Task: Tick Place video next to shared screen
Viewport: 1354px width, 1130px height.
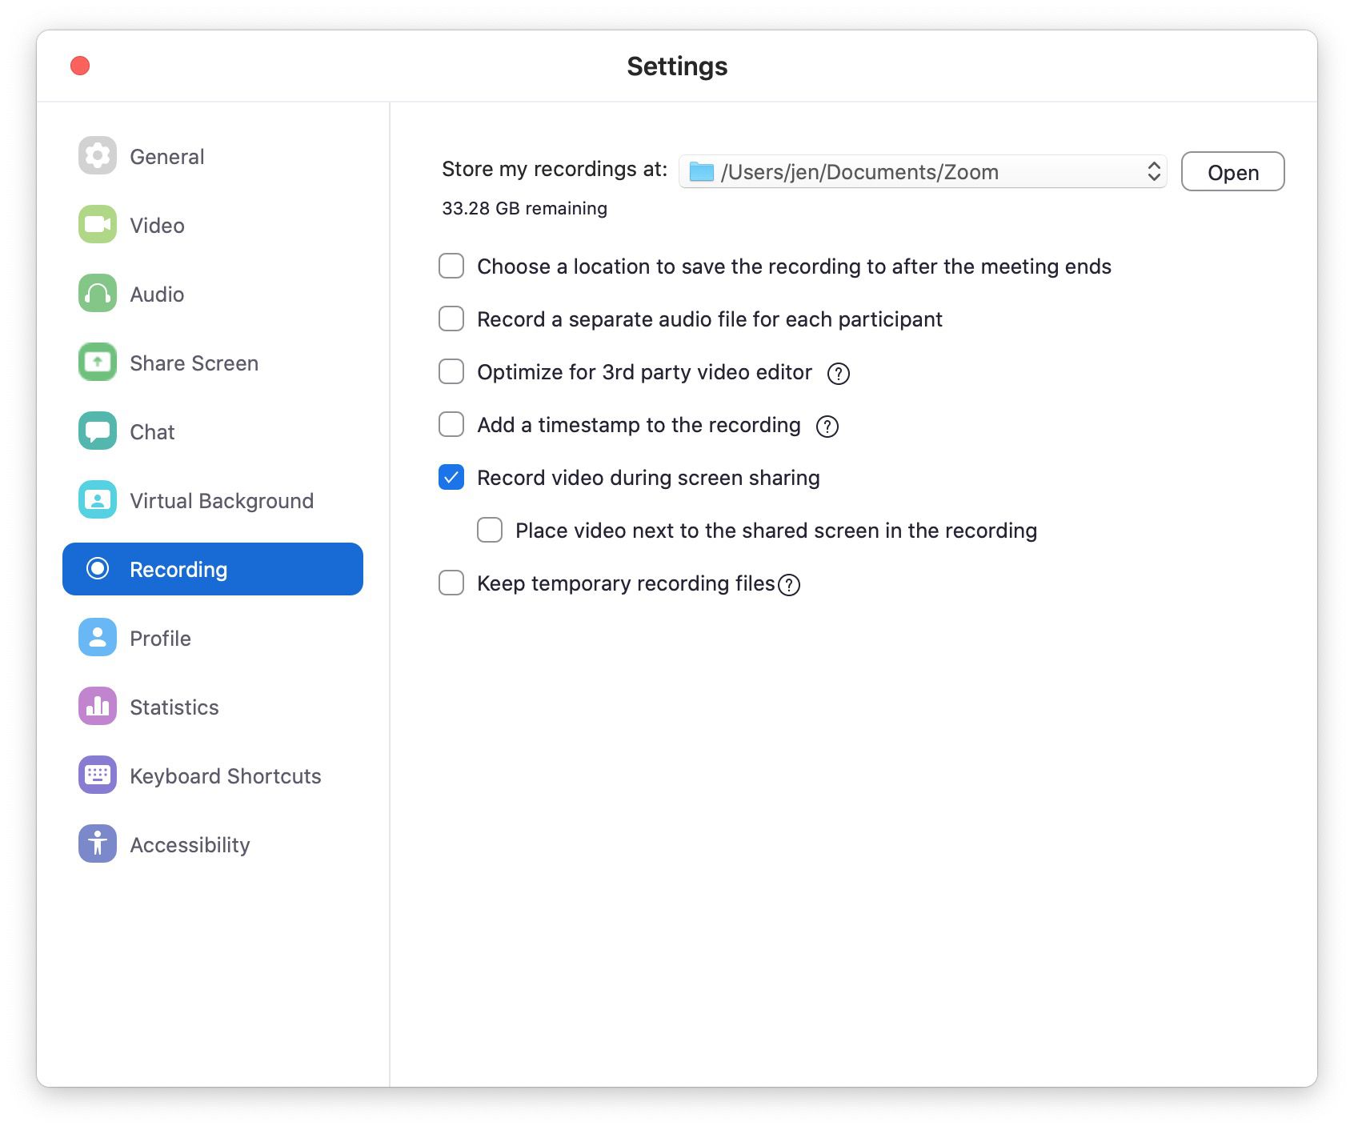Action: pyautogui.click(x=490, y=530)
